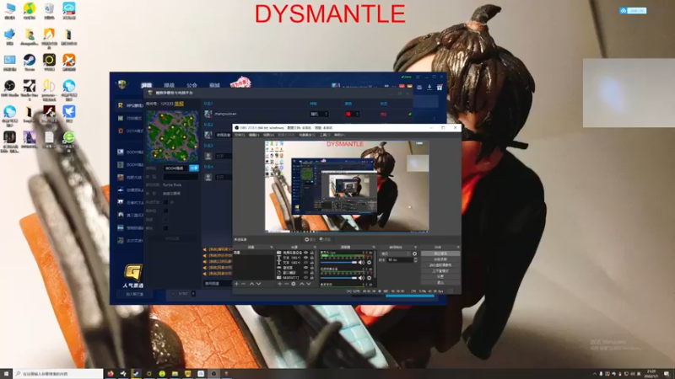Remove the selected scene in OBS

[x=243, y=284]
